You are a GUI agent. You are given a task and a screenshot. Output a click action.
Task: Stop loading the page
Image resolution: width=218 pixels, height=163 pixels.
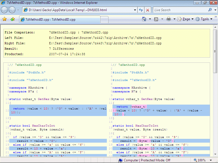click(148, 10)
